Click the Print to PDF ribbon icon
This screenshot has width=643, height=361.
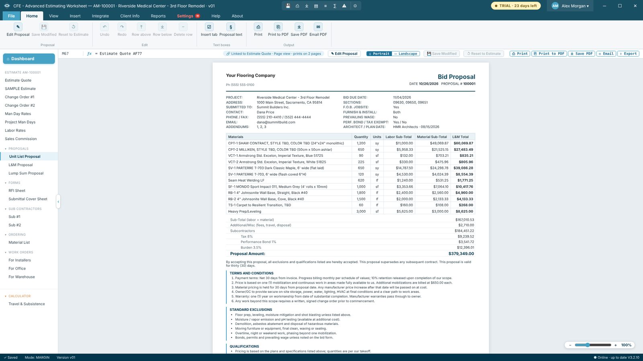click(x=278, y=27)
